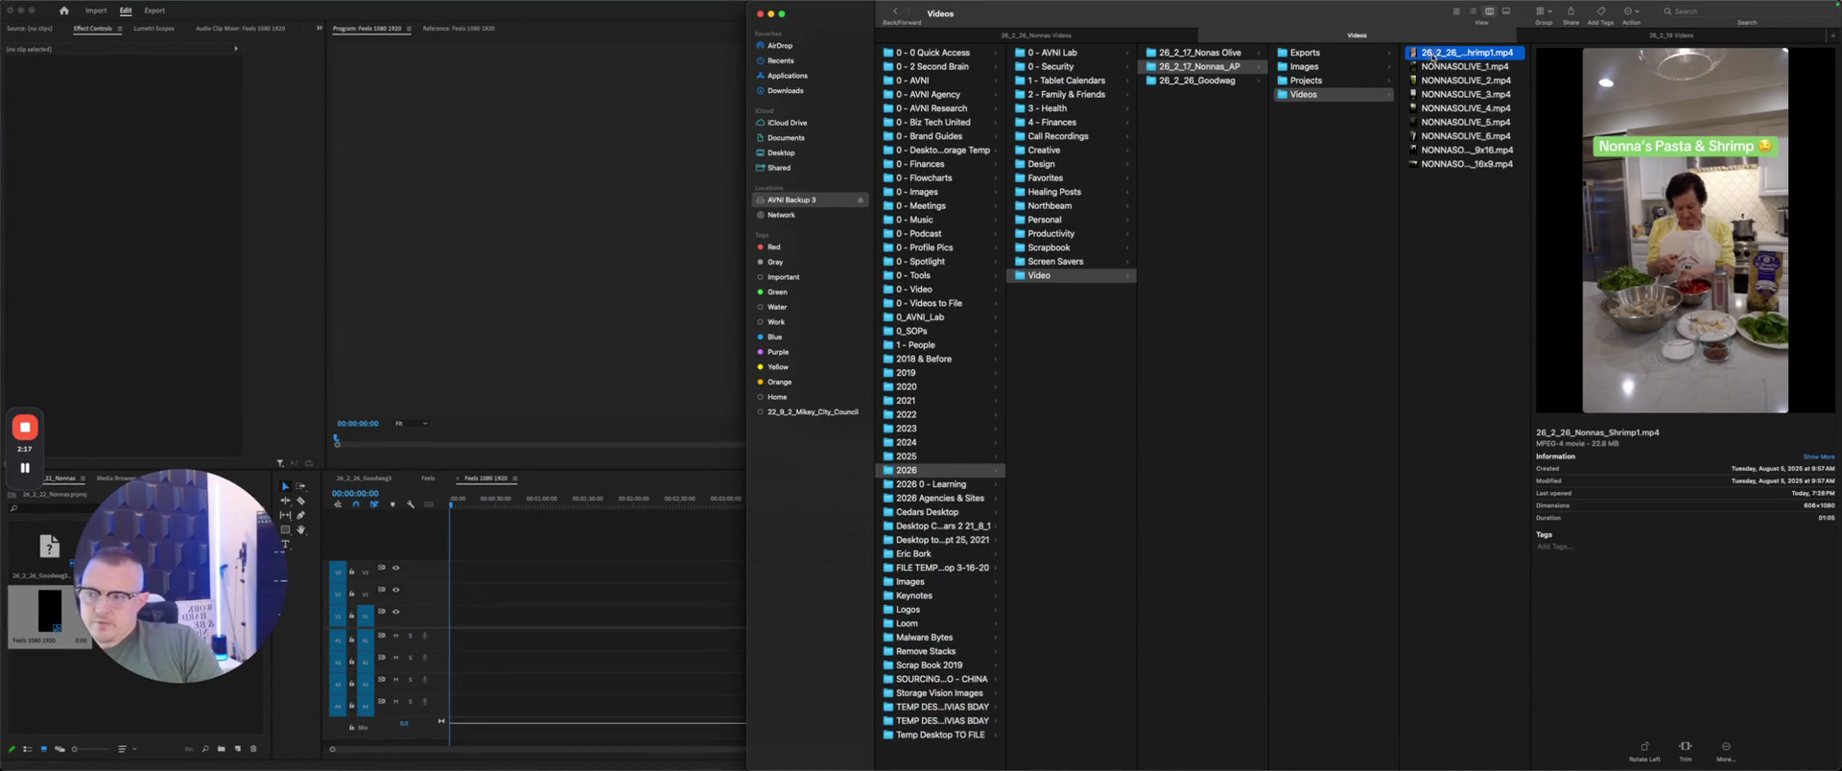
Task: Click the Show More link in Information
Action: pos(1818,456)
